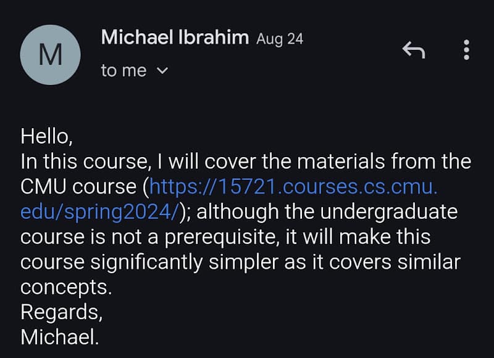
Task: Tap the reply arrow icon
Action: tap(414, 50)
